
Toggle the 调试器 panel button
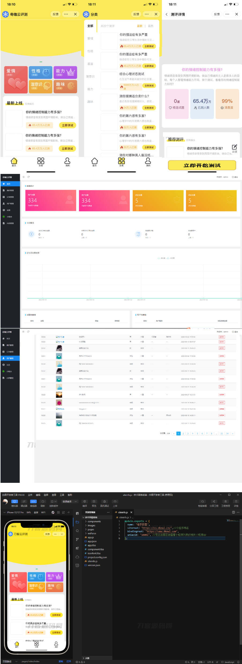coord(24,502)
